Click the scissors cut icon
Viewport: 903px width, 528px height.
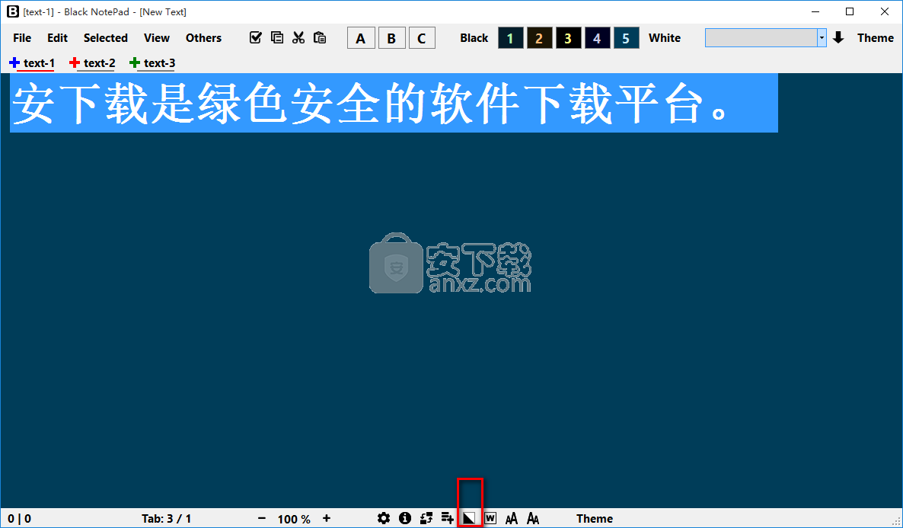pos(298,37)
